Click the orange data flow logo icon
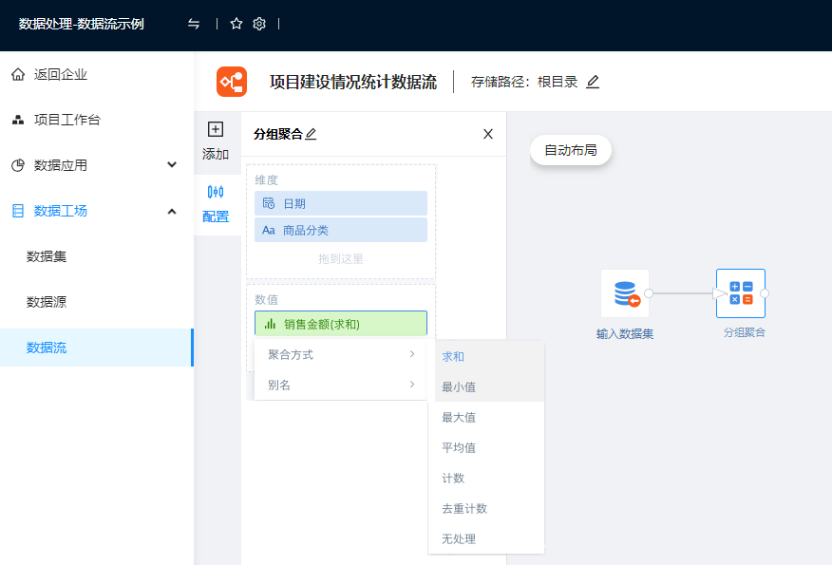 coord(232,82)
